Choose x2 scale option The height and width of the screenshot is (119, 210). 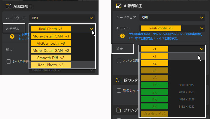154,64
